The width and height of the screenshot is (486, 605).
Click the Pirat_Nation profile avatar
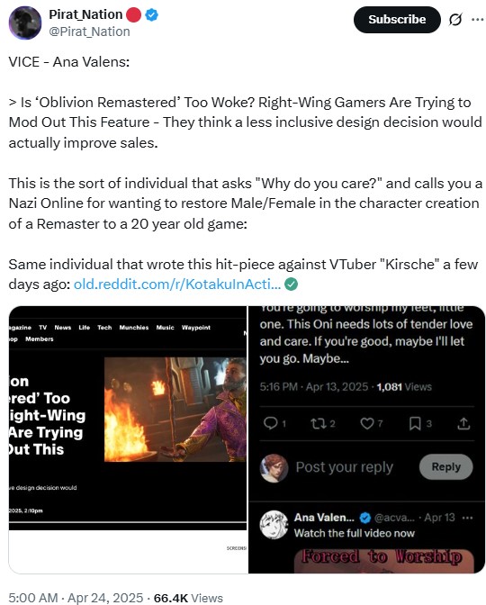tap(25, 23)
